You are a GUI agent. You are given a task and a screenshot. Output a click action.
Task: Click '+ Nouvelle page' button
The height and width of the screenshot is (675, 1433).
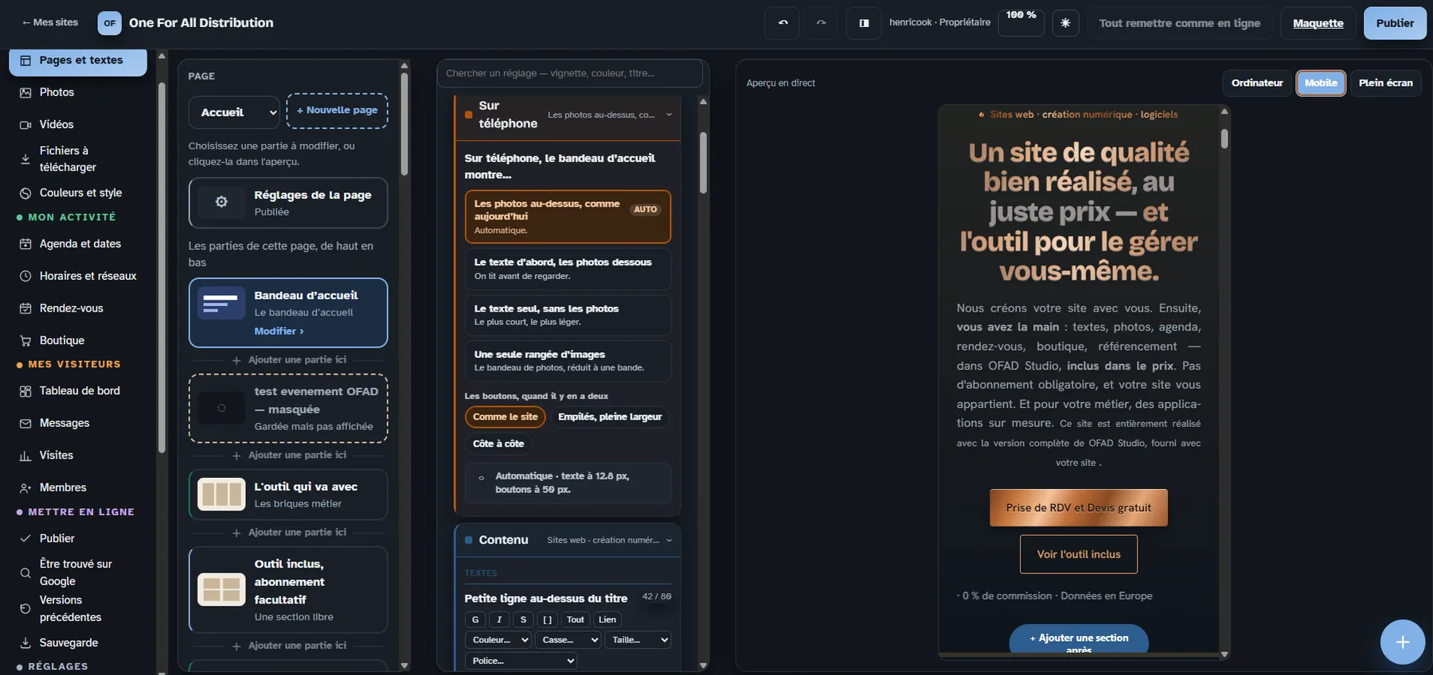point(337,111)
